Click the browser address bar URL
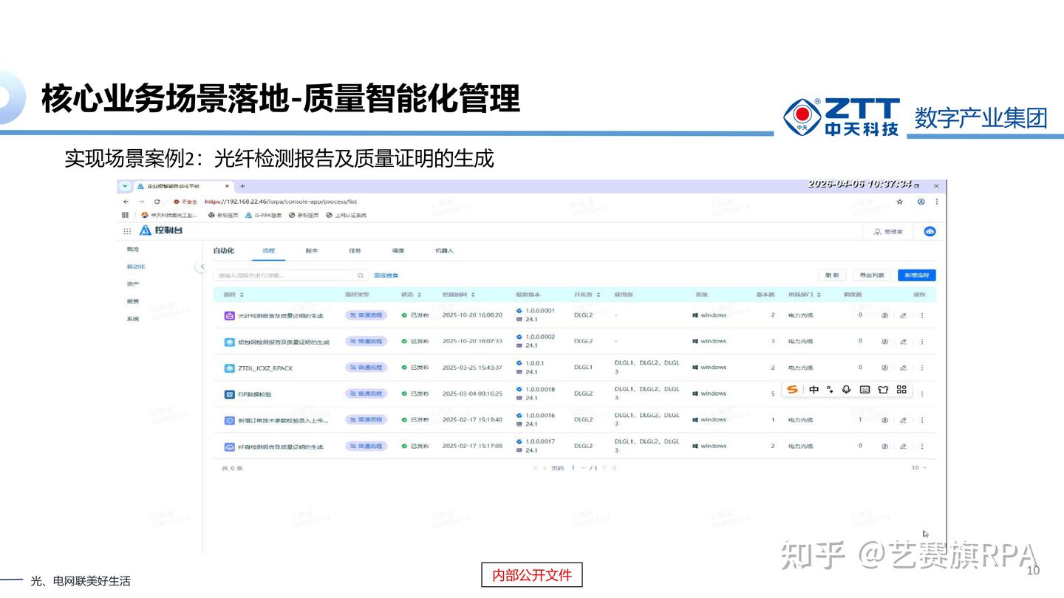 tap(281, 202)
